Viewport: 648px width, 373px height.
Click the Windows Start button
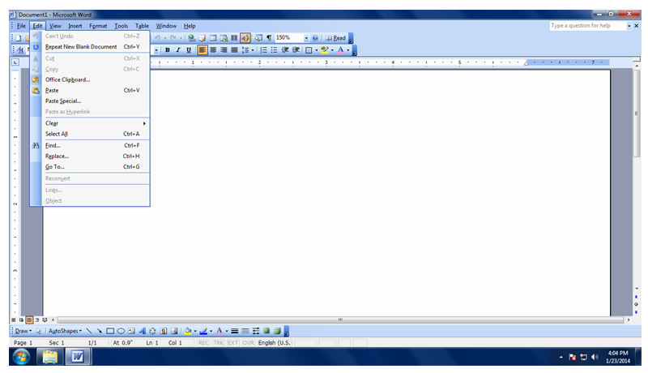tap(21, 357)
